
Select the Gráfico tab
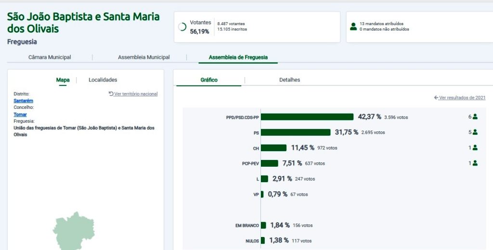click(209, 80)
